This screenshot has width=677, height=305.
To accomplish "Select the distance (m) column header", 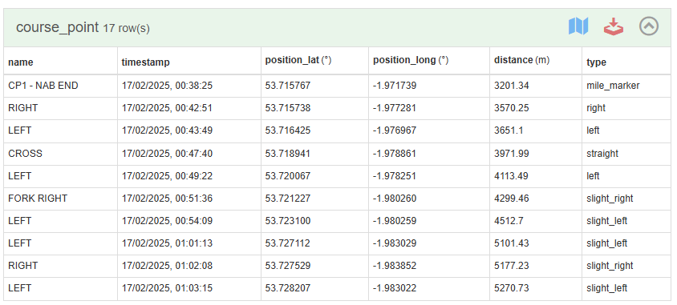I will coord(521,60).
